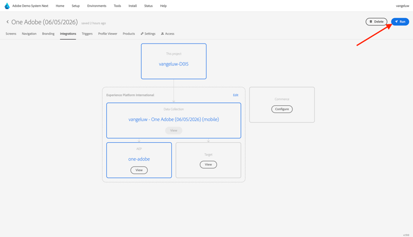Screen dimensions: 413x237
Task: Click the 'Adobe Demo System Next' title text
Action: [30, 6]
